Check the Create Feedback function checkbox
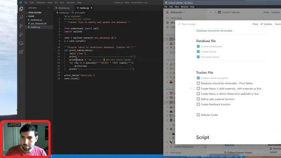281x158 pixels. point(198,104)
